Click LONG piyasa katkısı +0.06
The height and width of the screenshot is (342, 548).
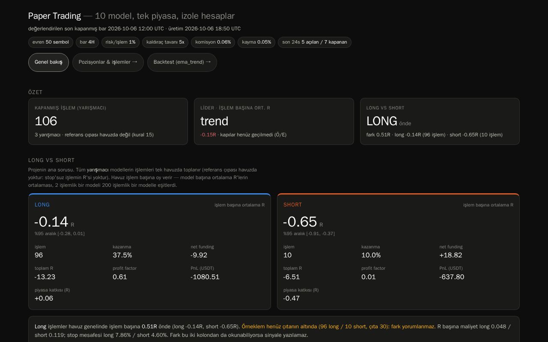click(44, 298)
